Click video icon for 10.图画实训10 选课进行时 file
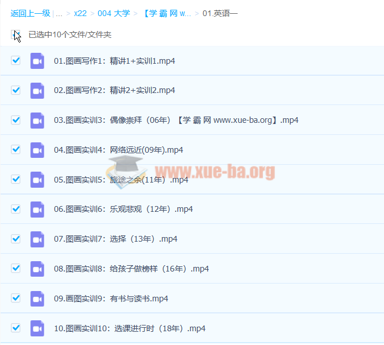Viewport: 384px width, 345px height. click(37, 328)
